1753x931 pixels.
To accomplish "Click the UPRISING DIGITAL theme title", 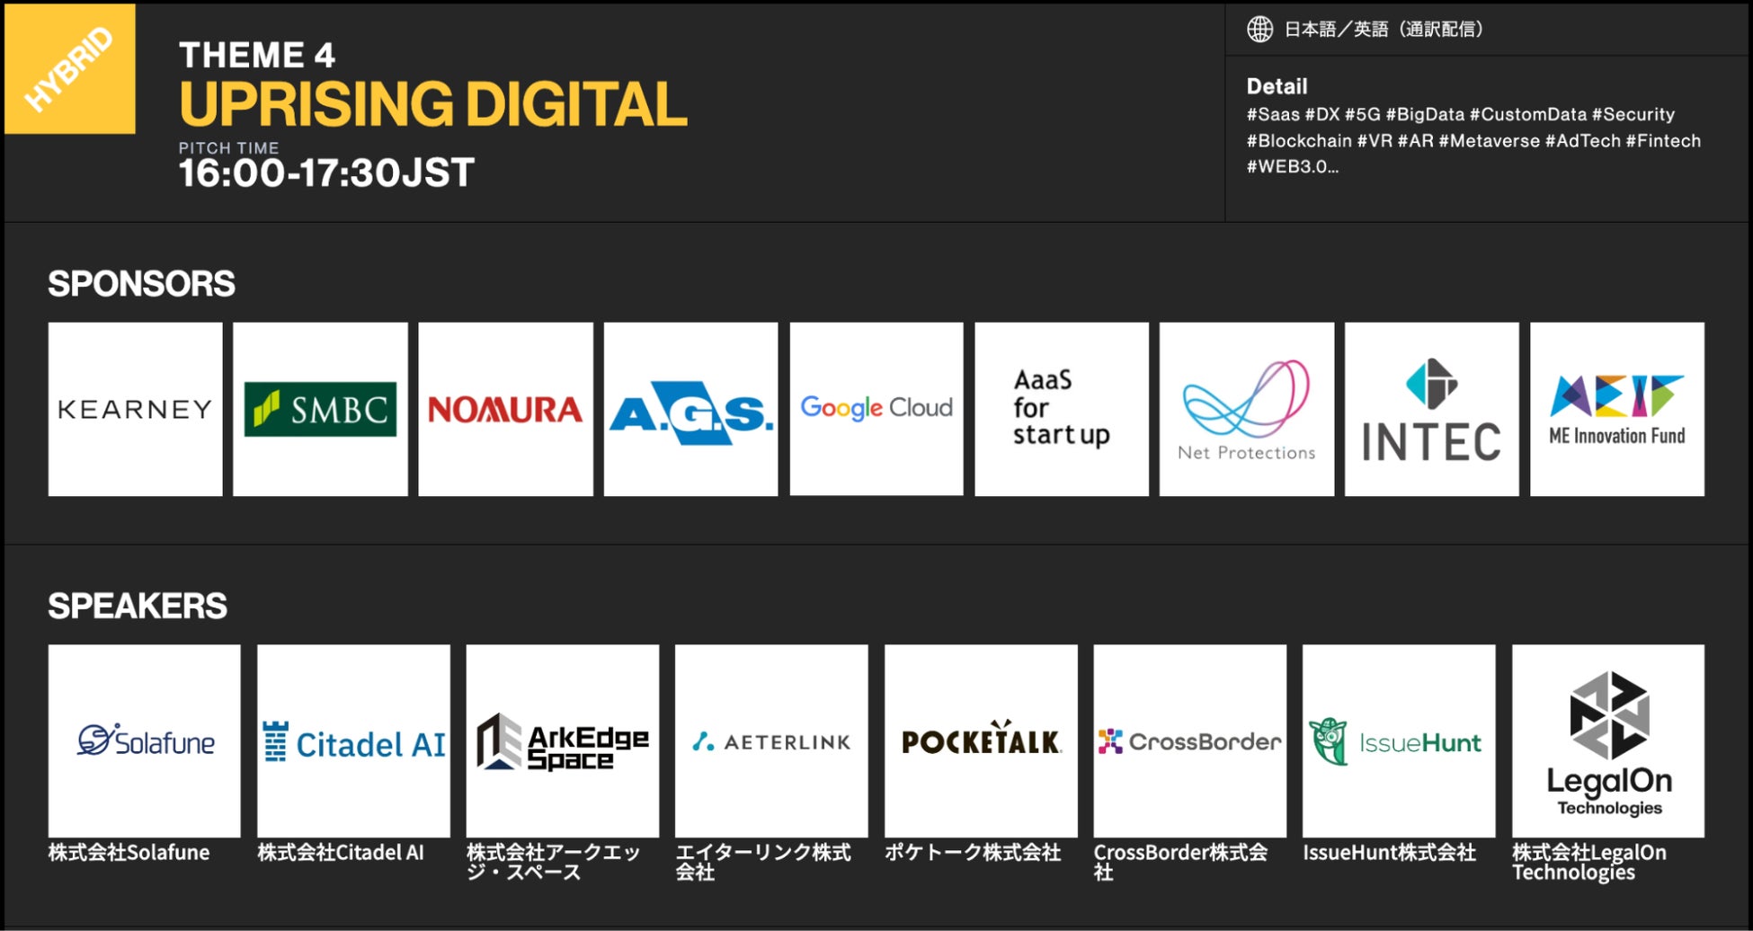I will click(433, 104).
